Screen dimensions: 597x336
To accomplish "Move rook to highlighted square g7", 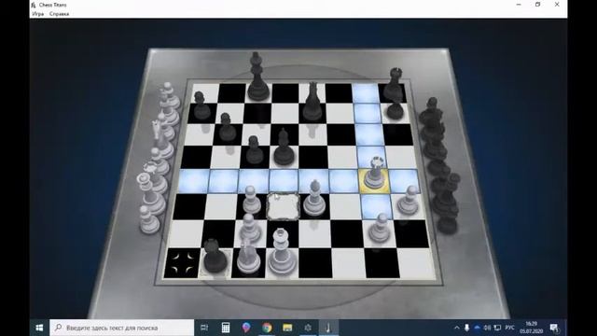I will pos(367,113).
